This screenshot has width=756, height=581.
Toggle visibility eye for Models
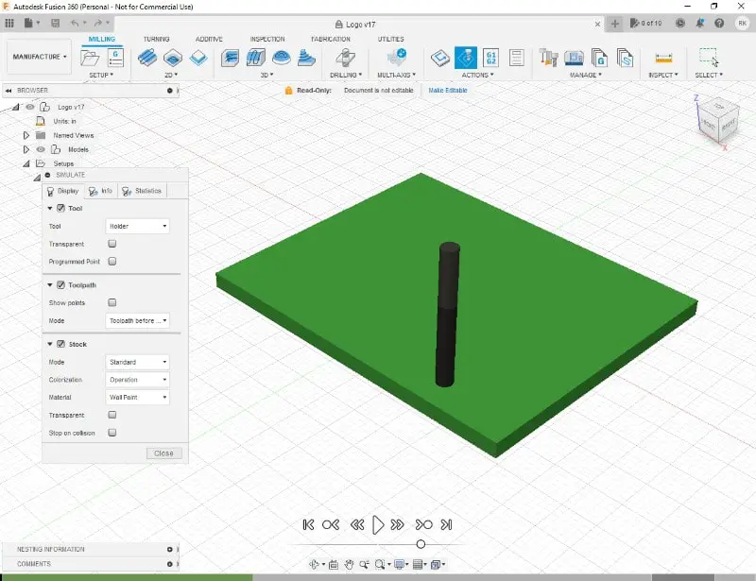point(41,149)
